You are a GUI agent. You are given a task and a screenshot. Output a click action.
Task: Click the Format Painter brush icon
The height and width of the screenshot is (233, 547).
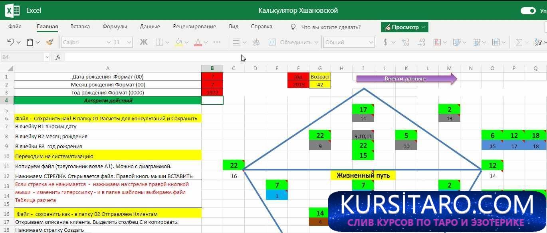(50, 42)
